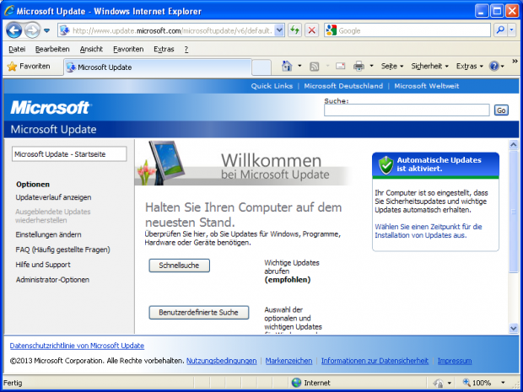Image resolution: width=523 pixels, height=392 pixels.
Task: Click the Schnellsuche button
Action: tap(179, 266)
